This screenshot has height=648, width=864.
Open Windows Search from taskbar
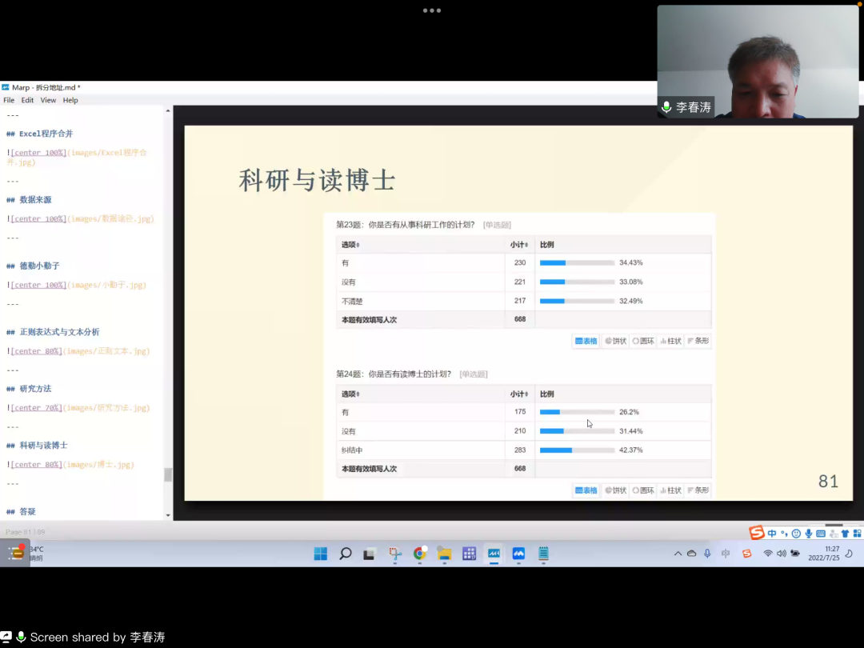pyautogui.click(x=346, y=554)
